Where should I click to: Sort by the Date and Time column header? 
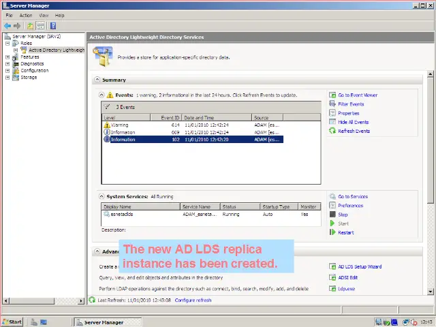217,118
